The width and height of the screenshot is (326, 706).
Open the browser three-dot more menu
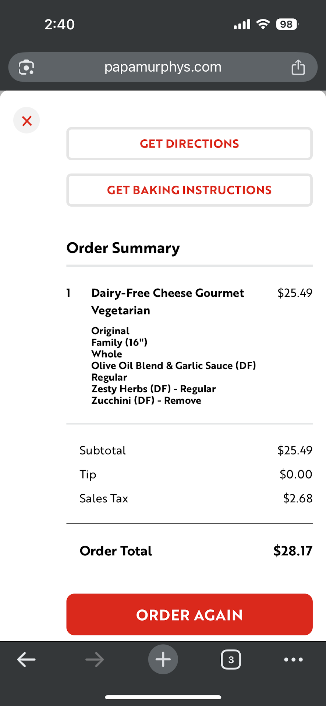(293, 660)
